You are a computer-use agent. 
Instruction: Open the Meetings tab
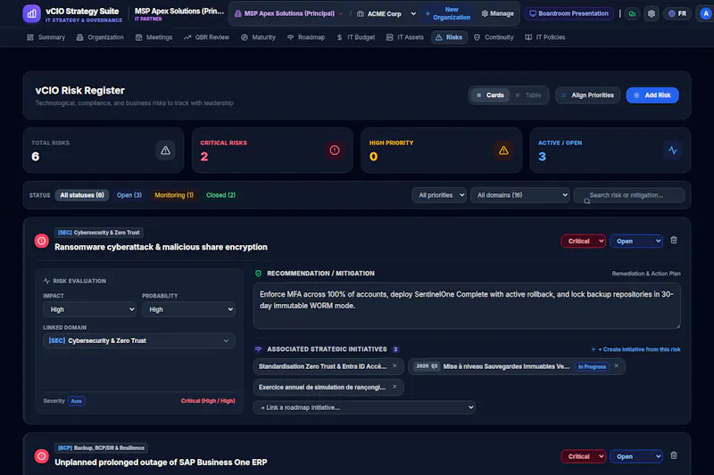pos(154,37)
